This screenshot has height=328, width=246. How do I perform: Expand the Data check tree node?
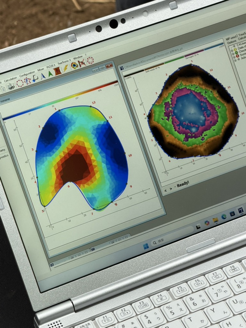point(232,51)
